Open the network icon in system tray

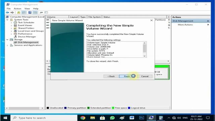(x=174, y=118)
